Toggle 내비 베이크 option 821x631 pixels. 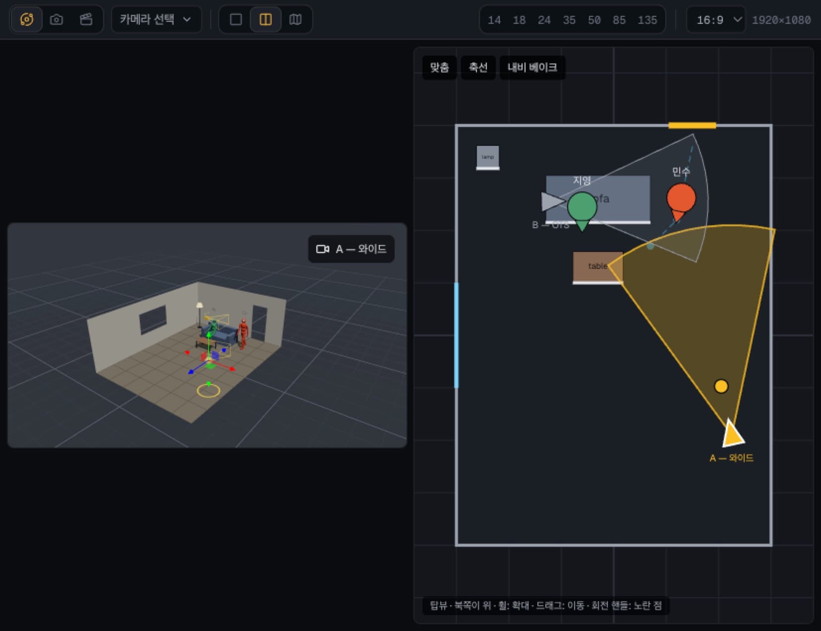(532, 67)
